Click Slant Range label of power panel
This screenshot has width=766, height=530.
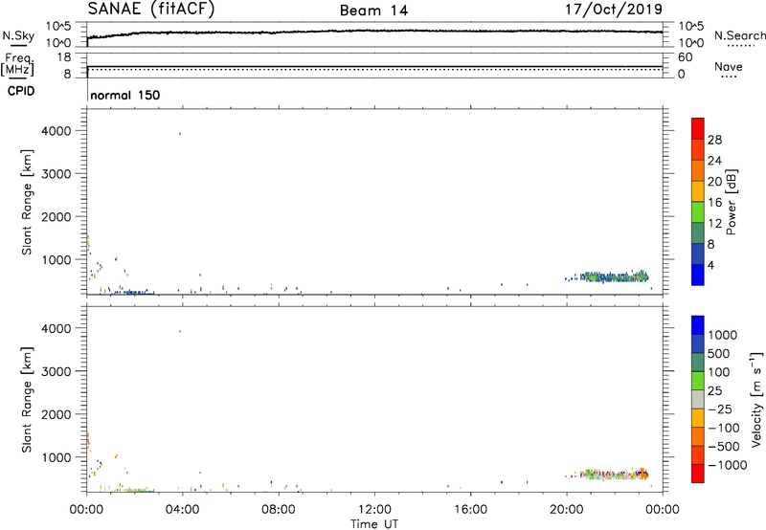pos(27,202)
